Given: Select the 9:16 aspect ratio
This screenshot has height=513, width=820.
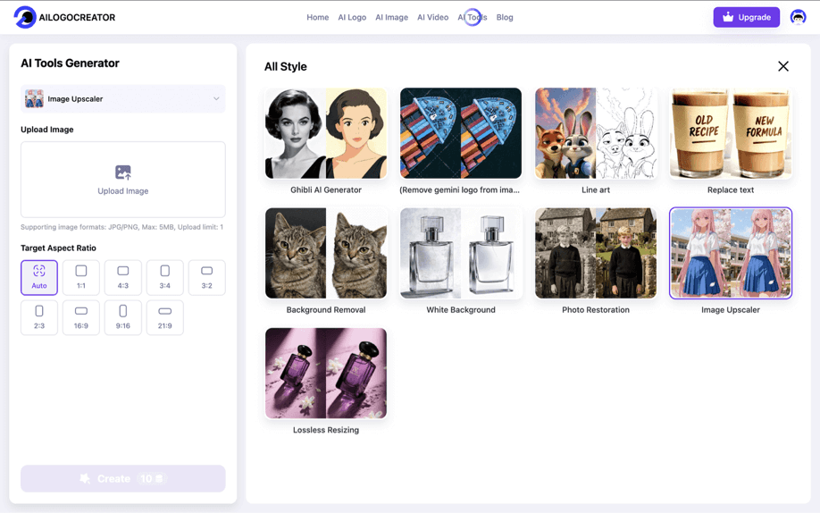Looking at the screenshot, I should (x=123, y=318).
